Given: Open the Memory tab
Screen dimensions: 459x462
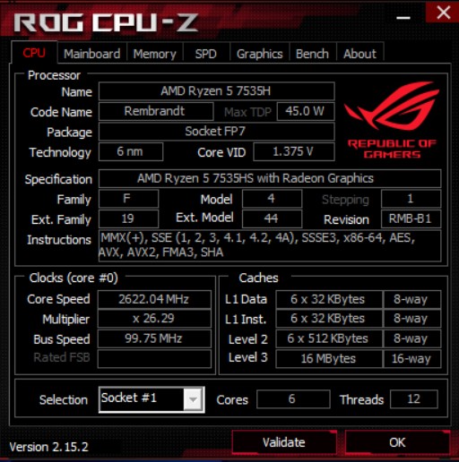Looking at the screenshot, I should (x=155, y=54).
